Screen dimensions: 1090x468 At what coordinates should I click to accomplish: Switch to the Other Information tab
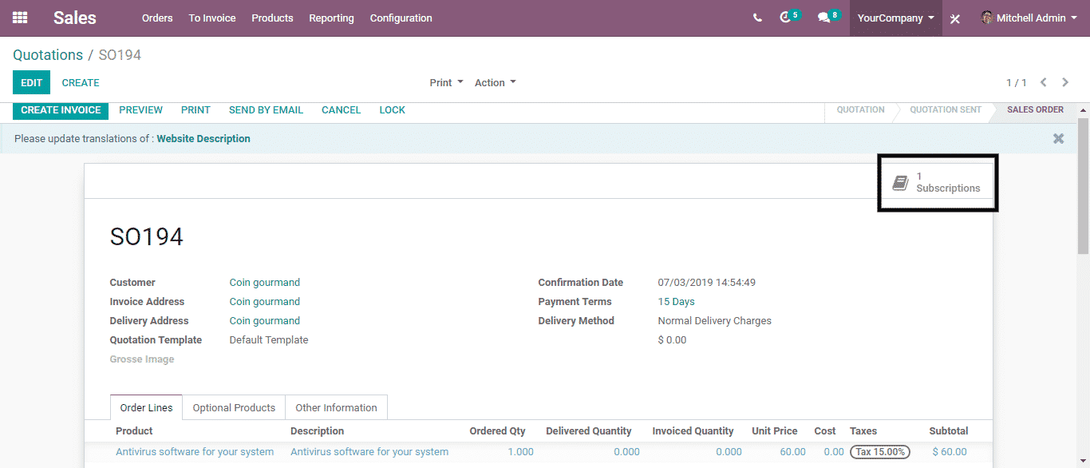336,407
